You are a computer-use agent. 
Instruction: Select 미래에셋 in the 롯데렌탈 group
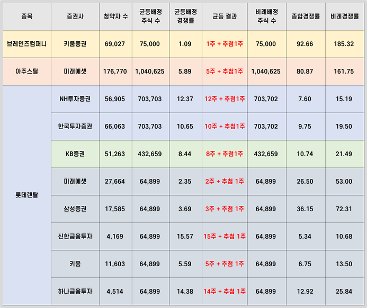point(75,182)
